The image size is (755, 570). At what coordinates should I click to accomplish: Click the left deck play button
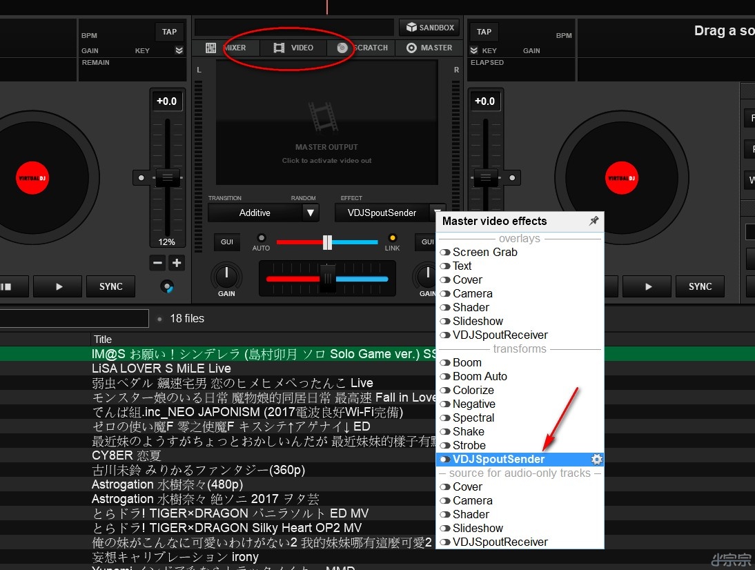coord(59,286)
